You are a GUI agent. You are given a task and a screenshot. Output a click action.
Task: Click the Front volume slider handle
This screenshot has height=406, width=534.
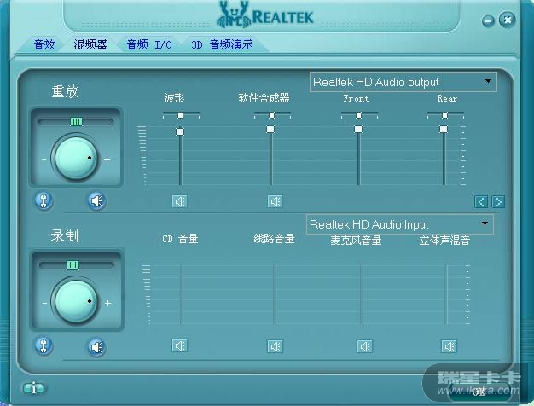tap(358, 129)
